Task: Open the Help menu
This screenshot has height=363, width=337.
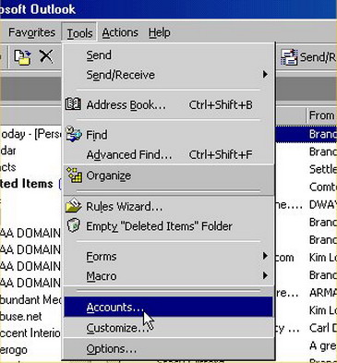Action: tap(159, 32)
